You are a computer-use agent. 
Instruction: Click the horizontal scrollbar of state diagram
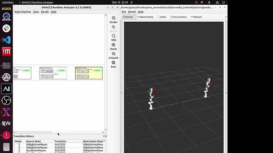[59, 132]
